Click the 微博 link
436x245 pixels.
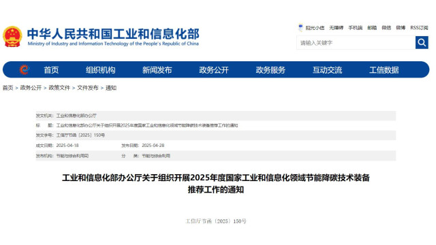tap(401, 28)
